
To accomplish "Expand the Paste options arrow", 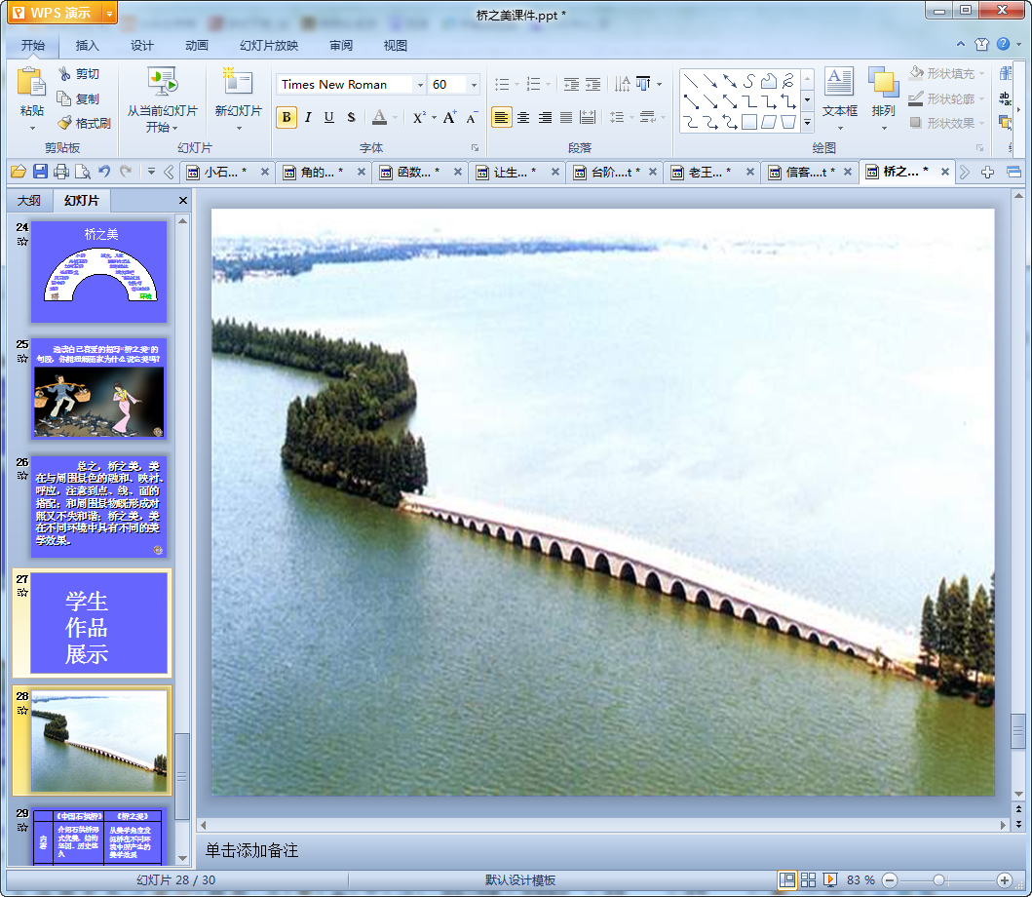I will click(x=31, y=128).
